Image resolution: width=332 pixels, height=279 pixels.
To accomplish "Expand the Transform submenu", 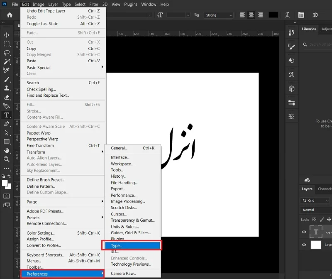I will [63, 152].
